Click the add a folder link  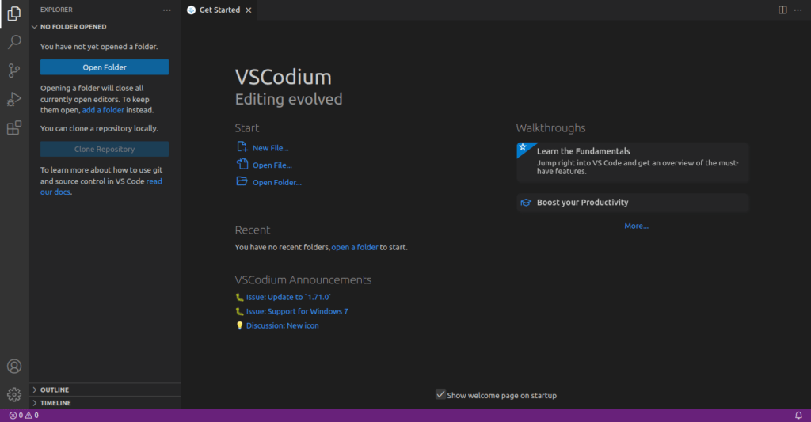(103, 110)
